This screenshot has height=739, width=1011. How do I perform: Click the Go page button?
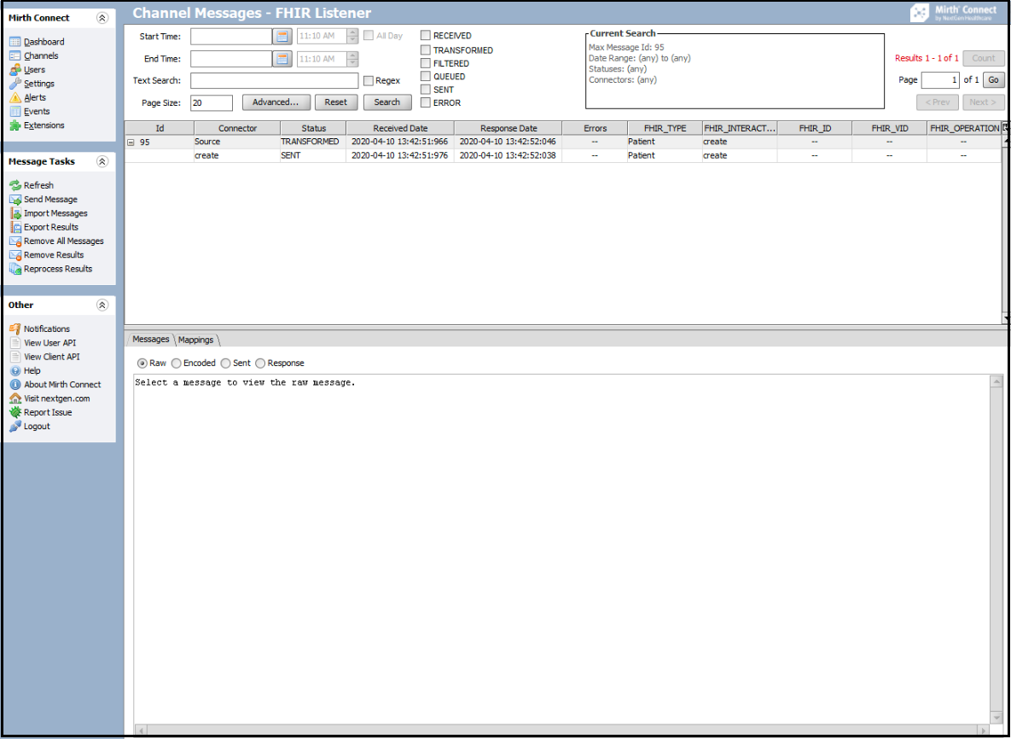tap(994, 80)
